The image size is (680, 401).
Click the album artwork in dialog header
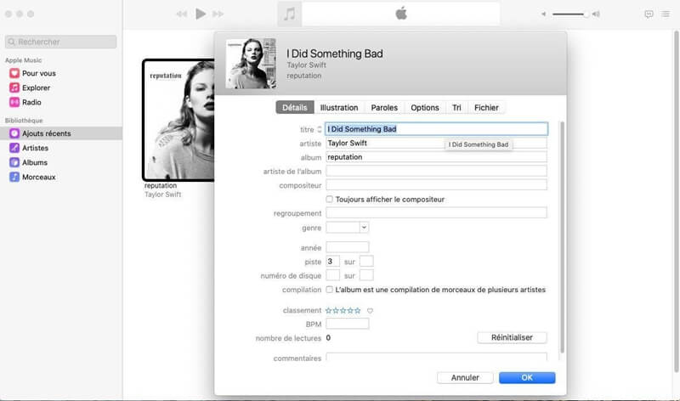(x=251, y=63)
